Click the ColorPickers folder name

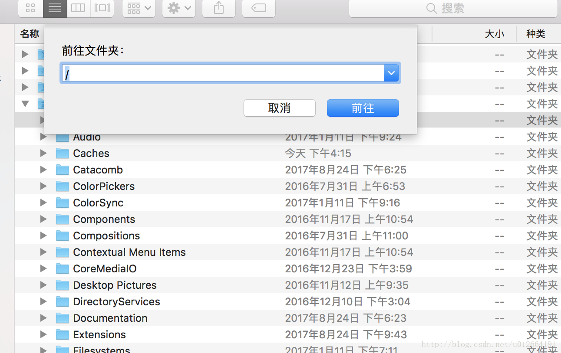pyautogui.click(x=104, y=186)
